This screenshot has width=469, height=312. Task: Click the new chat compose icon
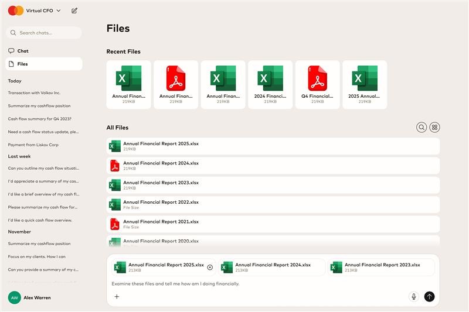coord(74,11)
